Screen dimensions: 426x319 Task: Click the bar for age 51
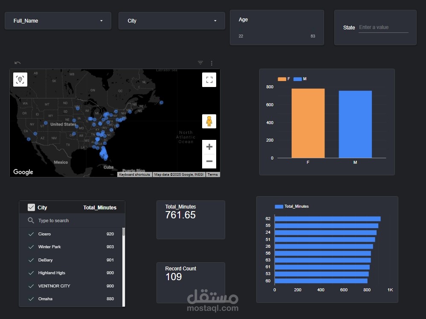tap(325, 239)
